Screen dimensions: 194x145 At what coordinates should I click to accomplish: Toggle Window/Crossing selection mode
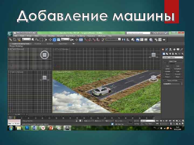46,39
